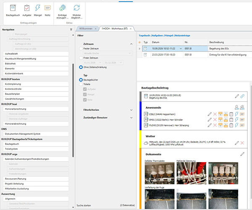Open Ressourcen-Planung in navigation
252x210 pixels.
pos(36,178)
